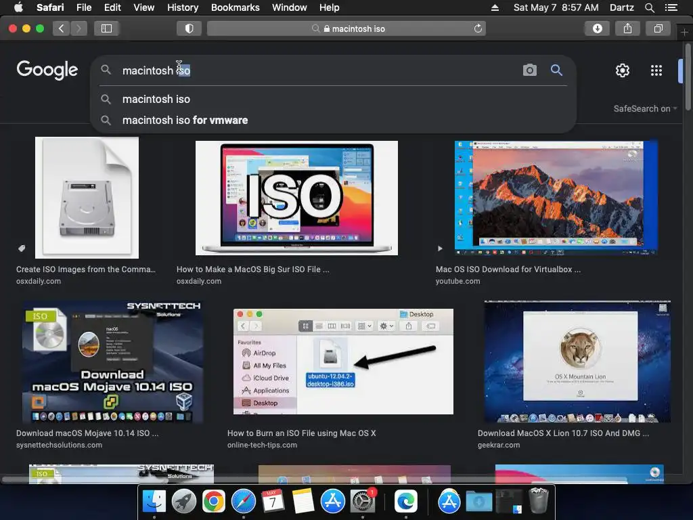
Task: Open 'How to Burn an ISO File using Mac OS X'
Action: click(301, 433)
